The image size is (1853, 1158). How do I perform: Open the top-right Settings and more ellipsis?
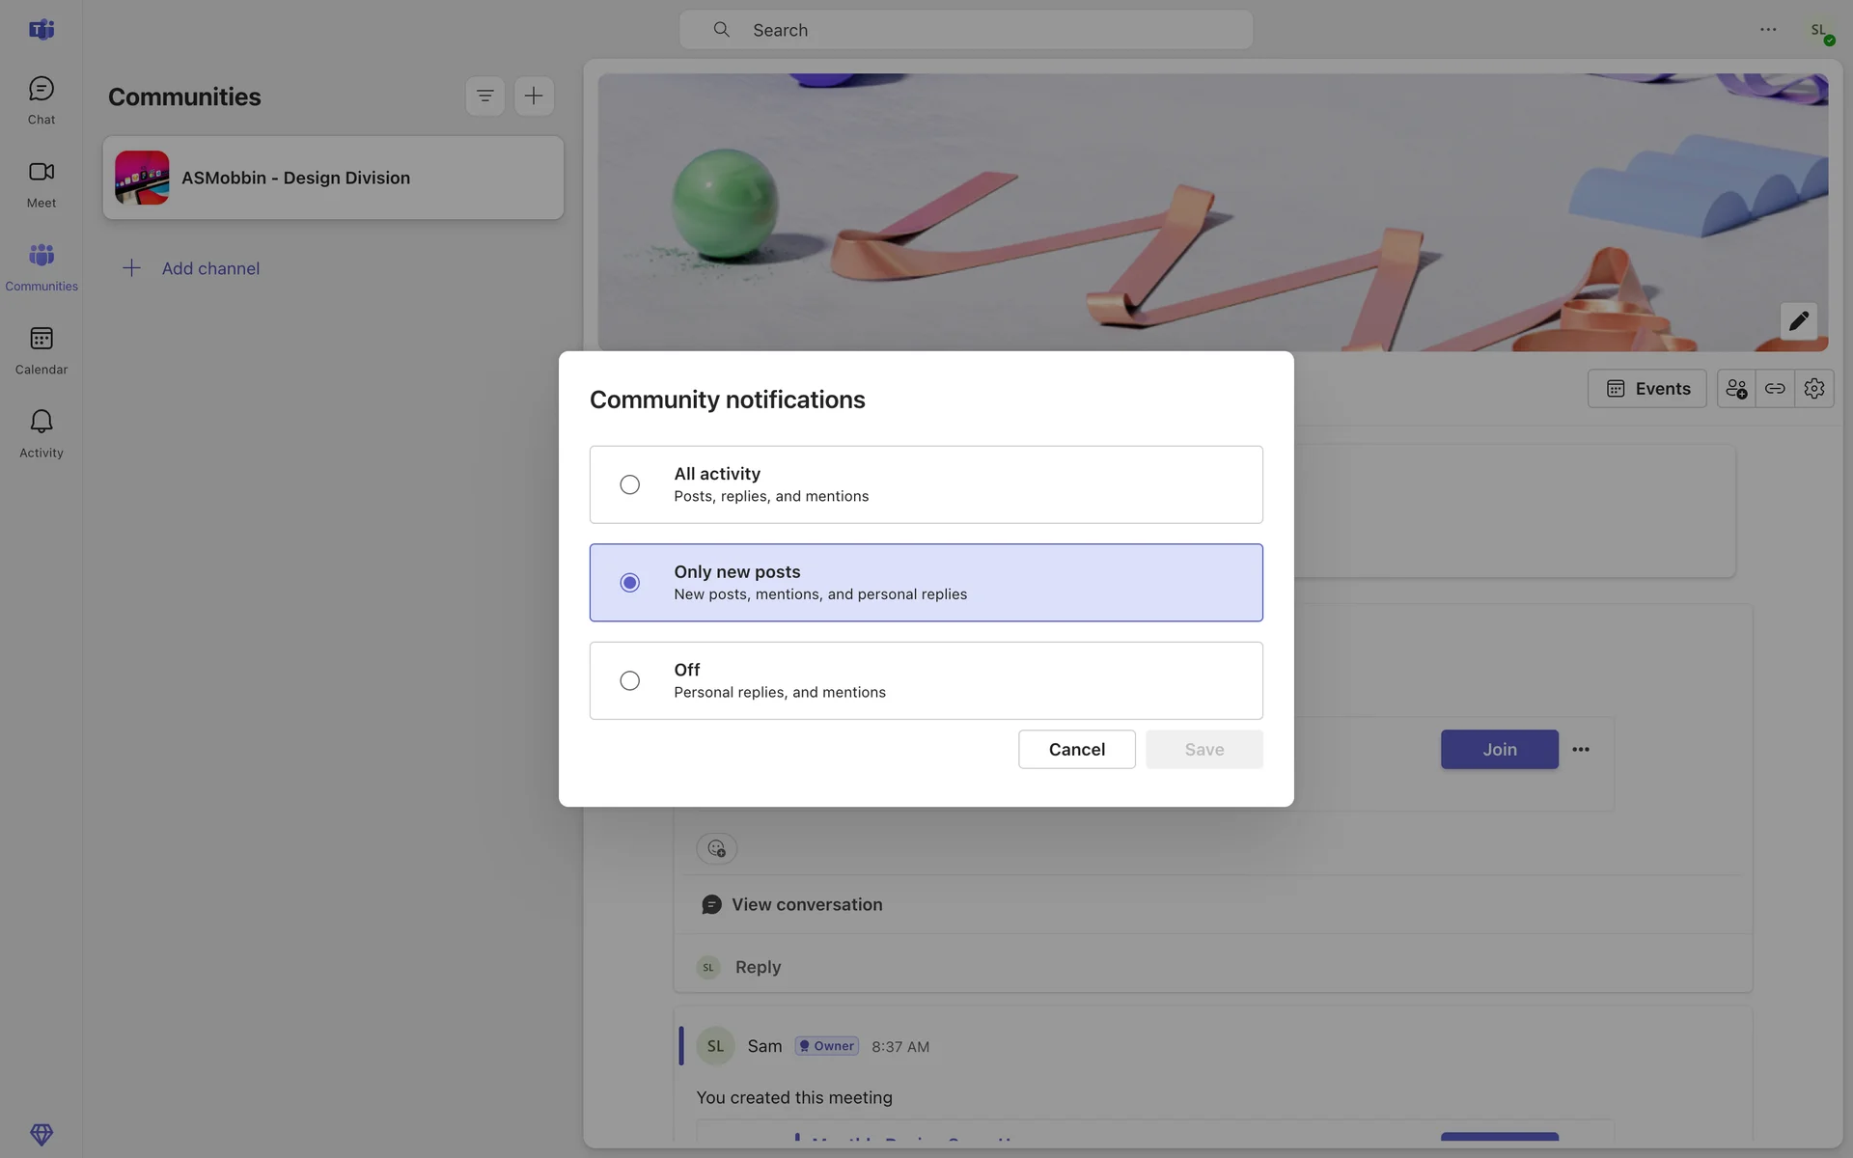(x=1767, y=30)
